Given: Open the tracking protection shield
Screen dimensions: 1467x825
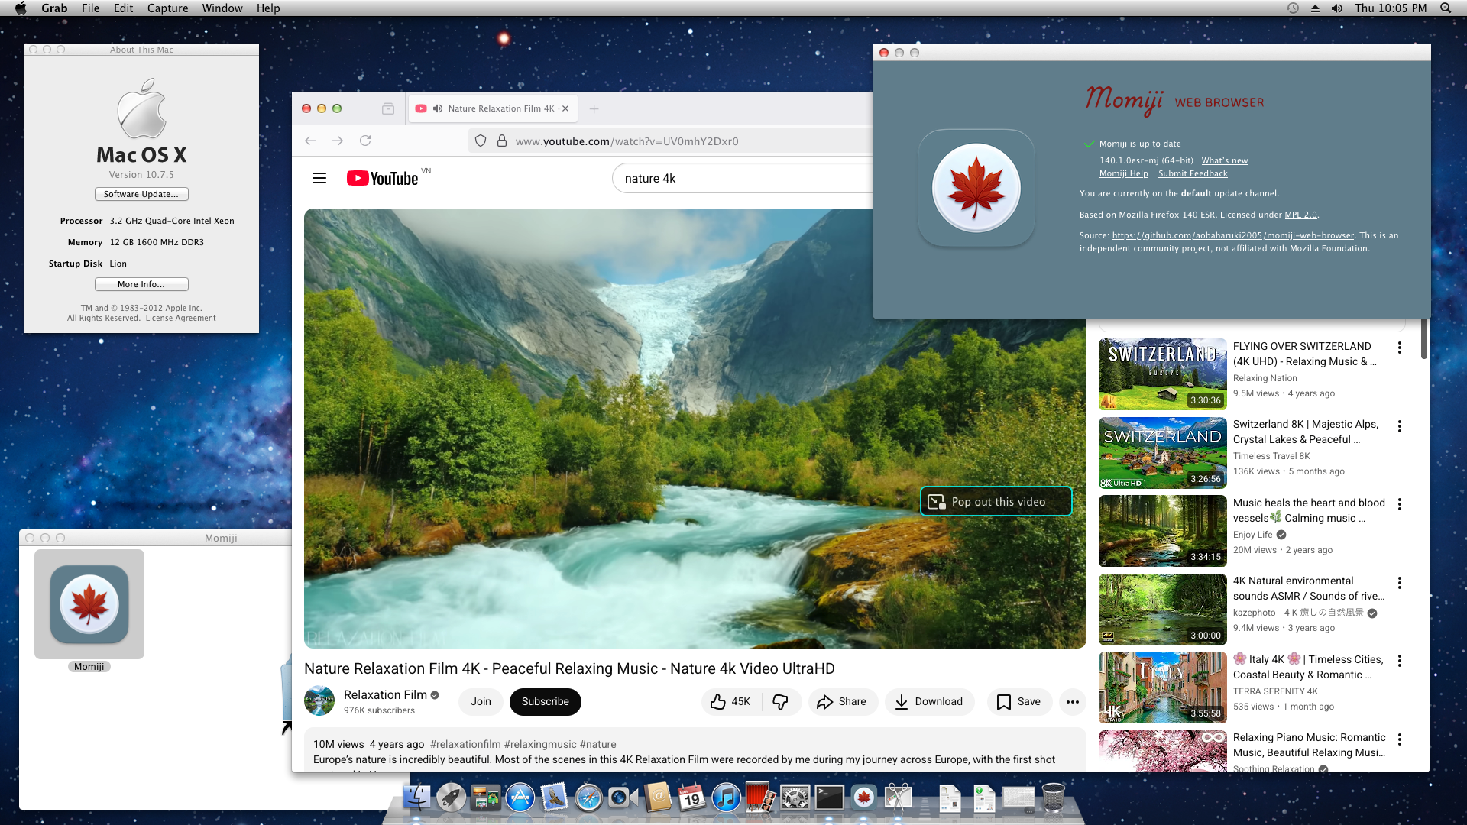Looking at the screenshot, I should click(481, 141).
